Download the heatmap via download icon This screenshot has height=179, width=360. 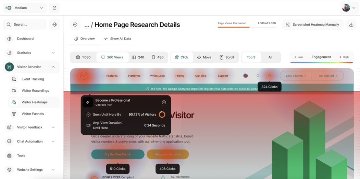coord(351,25)
